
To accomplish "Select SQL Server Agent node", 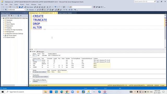I will (x=11, y=36).
